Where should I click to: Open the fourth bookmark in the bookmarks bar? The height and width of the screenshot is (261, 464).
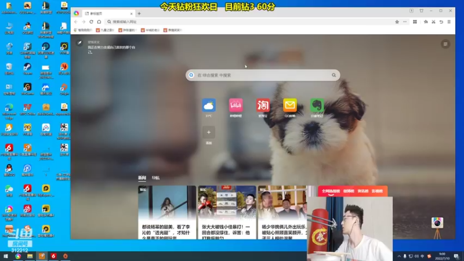click(150, 30)
